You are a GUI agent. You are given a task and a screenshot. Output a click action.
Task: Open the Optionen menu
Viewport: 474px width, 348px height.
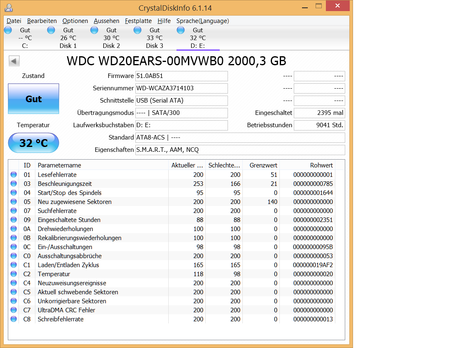(75, 21)
